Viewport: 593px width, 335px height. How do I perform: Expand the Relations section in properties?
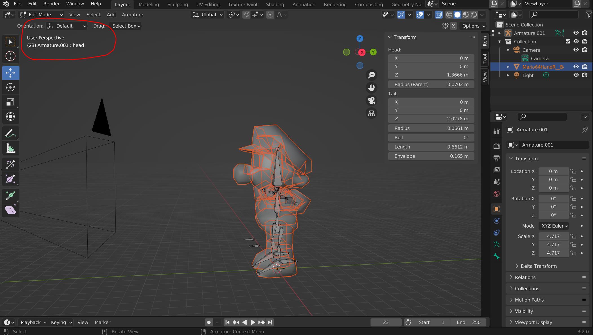(x=526, y=277)
